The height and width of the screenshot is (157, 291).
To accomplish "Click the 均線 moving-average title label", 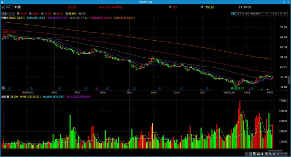I will 4,18.
